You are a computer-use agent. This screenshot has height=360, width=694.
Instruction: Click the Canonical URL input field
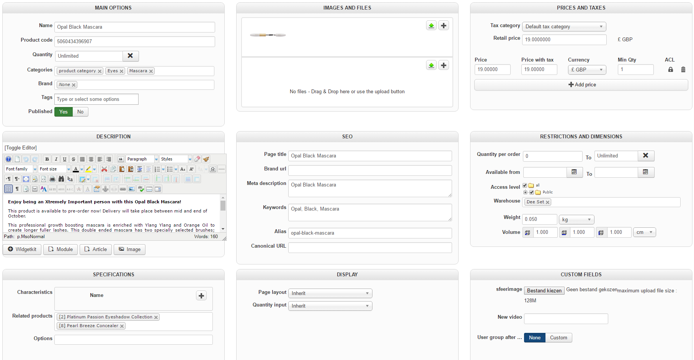(x=370, y=248)
